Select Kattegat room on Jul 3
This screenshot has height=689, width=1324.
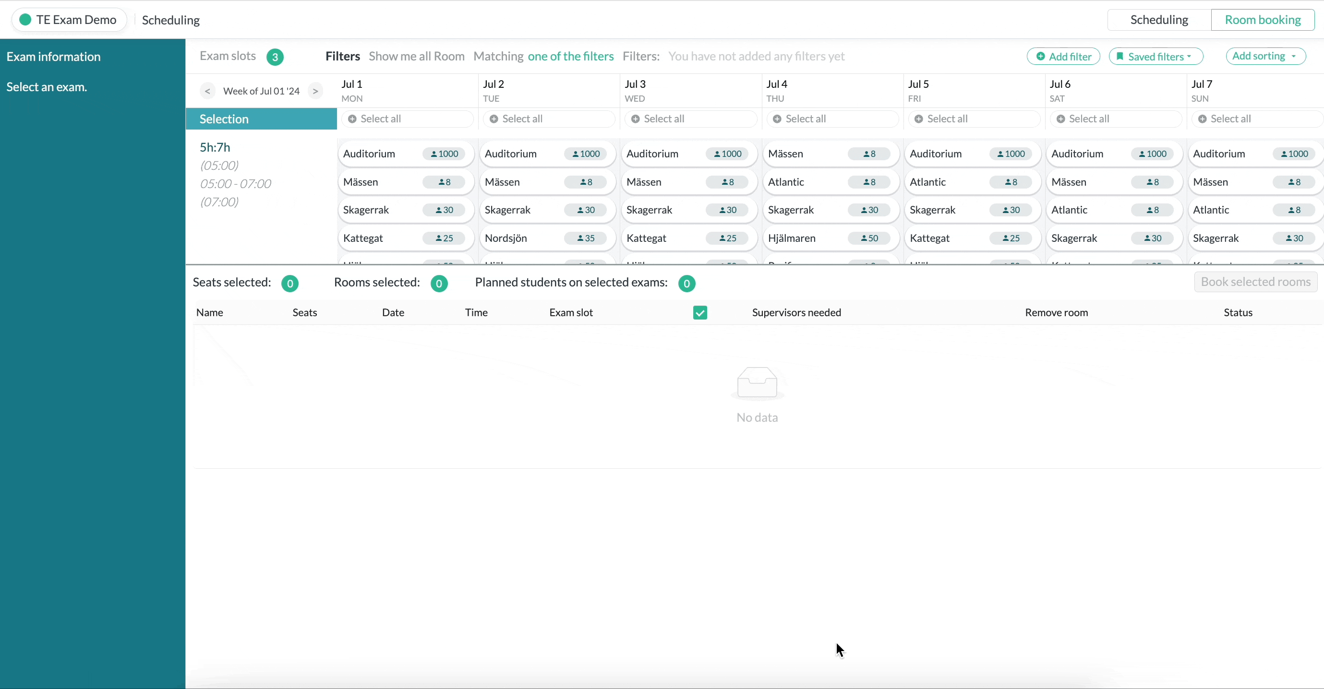(x=689, y=238)
